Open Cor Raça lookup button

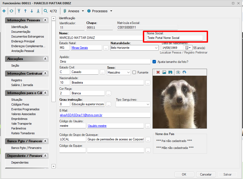(x=108, y=93)
